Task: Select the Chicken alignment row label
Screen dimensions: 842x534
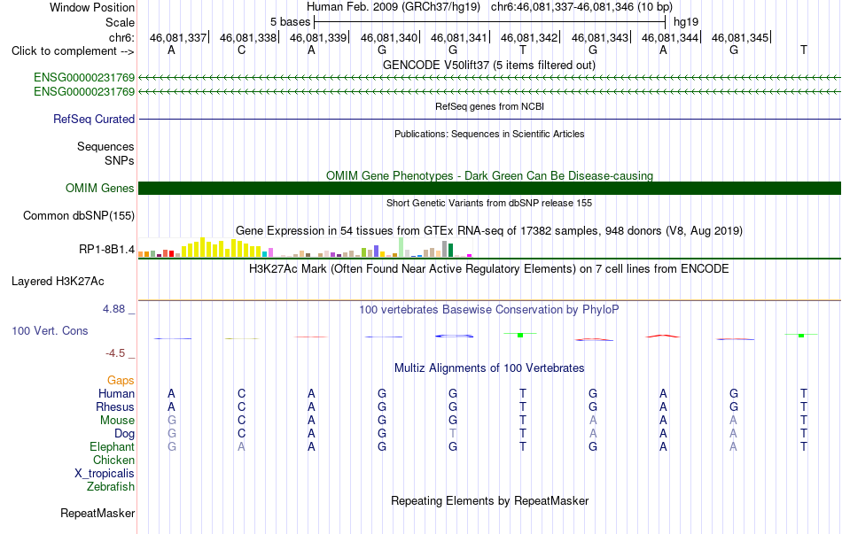Action: tap(113, 460)
